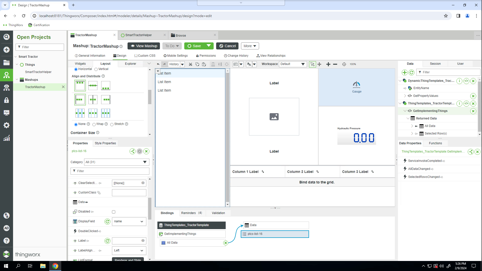
Task: Select Vertical orientation radio
Action: click(96, 69)
